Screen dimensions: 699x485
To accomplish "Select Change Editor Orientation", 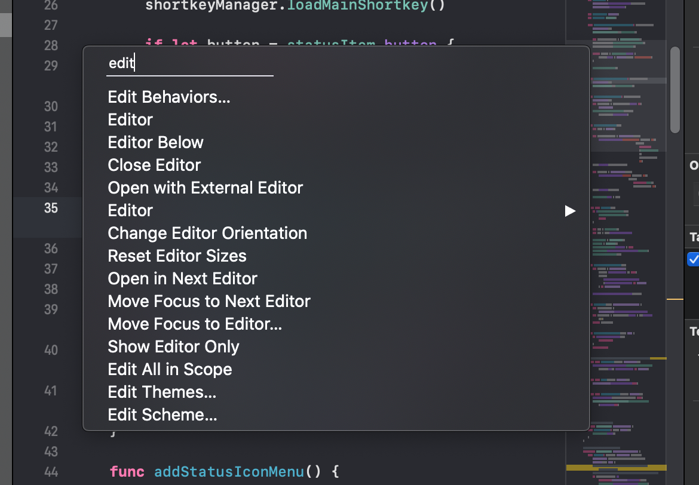I will point(207,233).
